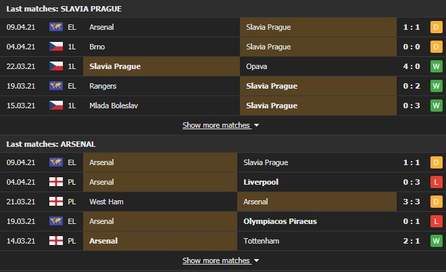Open the Rangers vs Slavia Prague match row
446x272 pixels.
(x=223, y=86)
